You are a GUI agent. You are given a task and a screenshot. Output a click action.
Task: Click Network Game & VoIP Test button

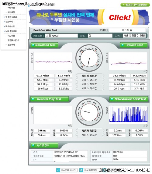pyautogui.click(x=129, y=99)
